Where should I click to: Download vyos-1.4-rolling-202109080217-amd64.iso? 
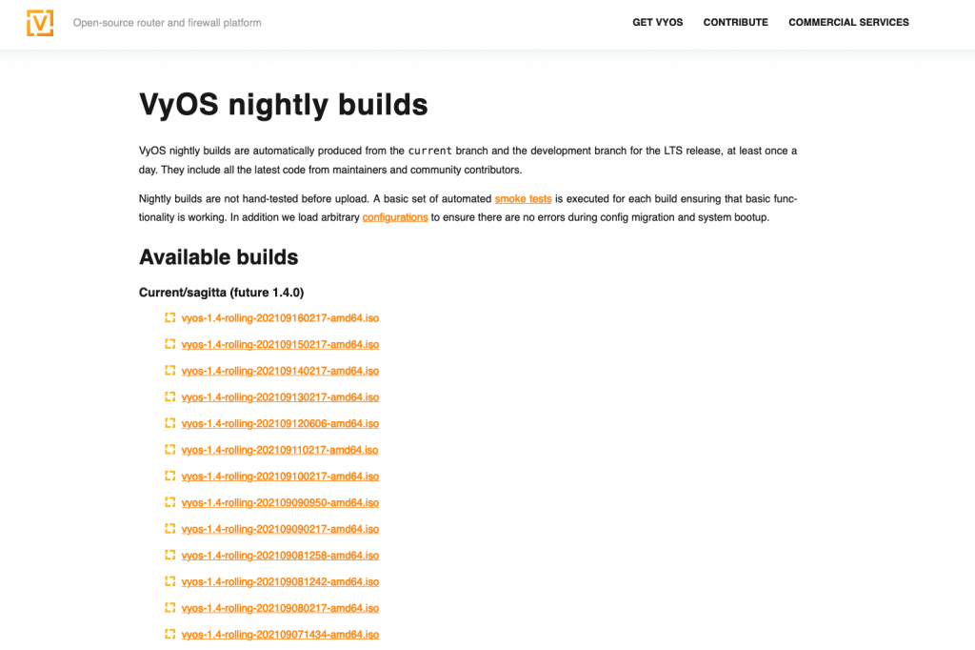pyautogui.click(x=280, y=608)
